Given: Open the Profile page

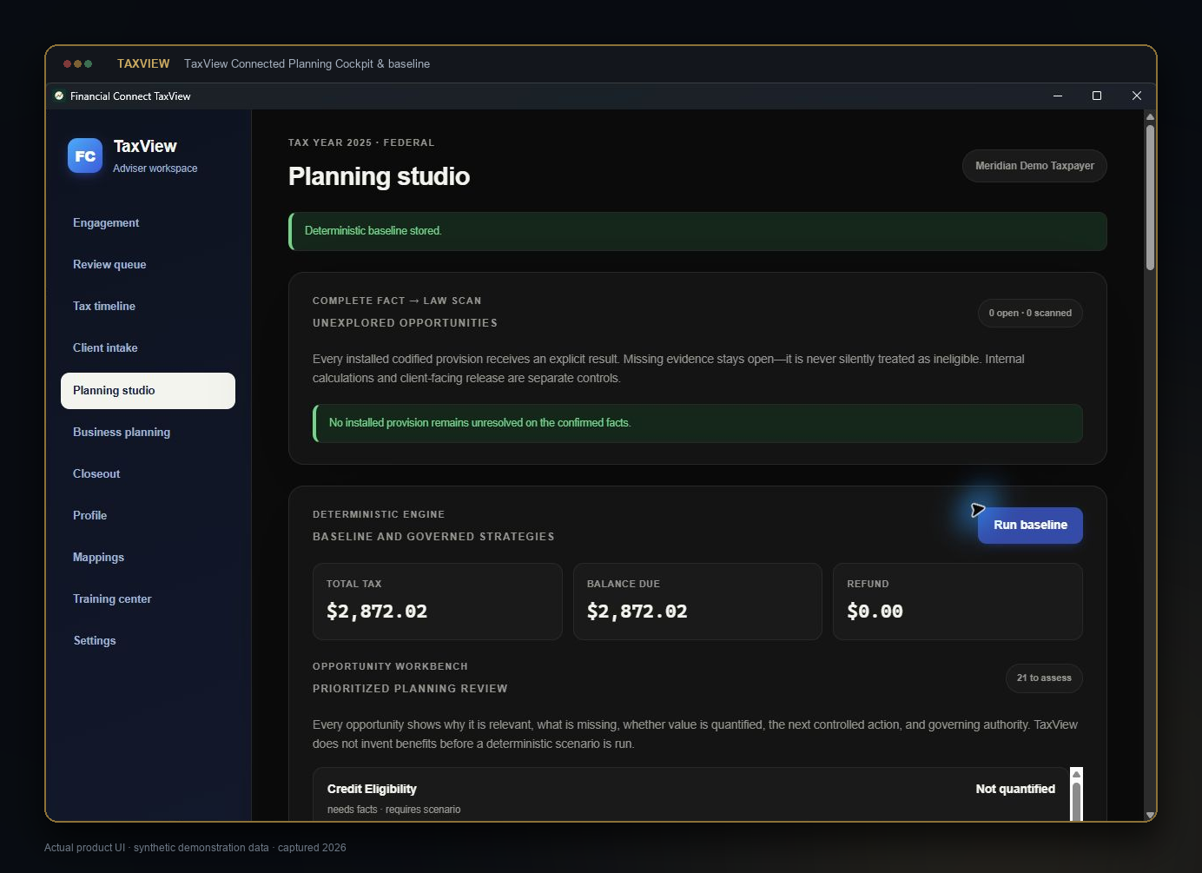Looking at the screenshot, I should tap(148, 516).
